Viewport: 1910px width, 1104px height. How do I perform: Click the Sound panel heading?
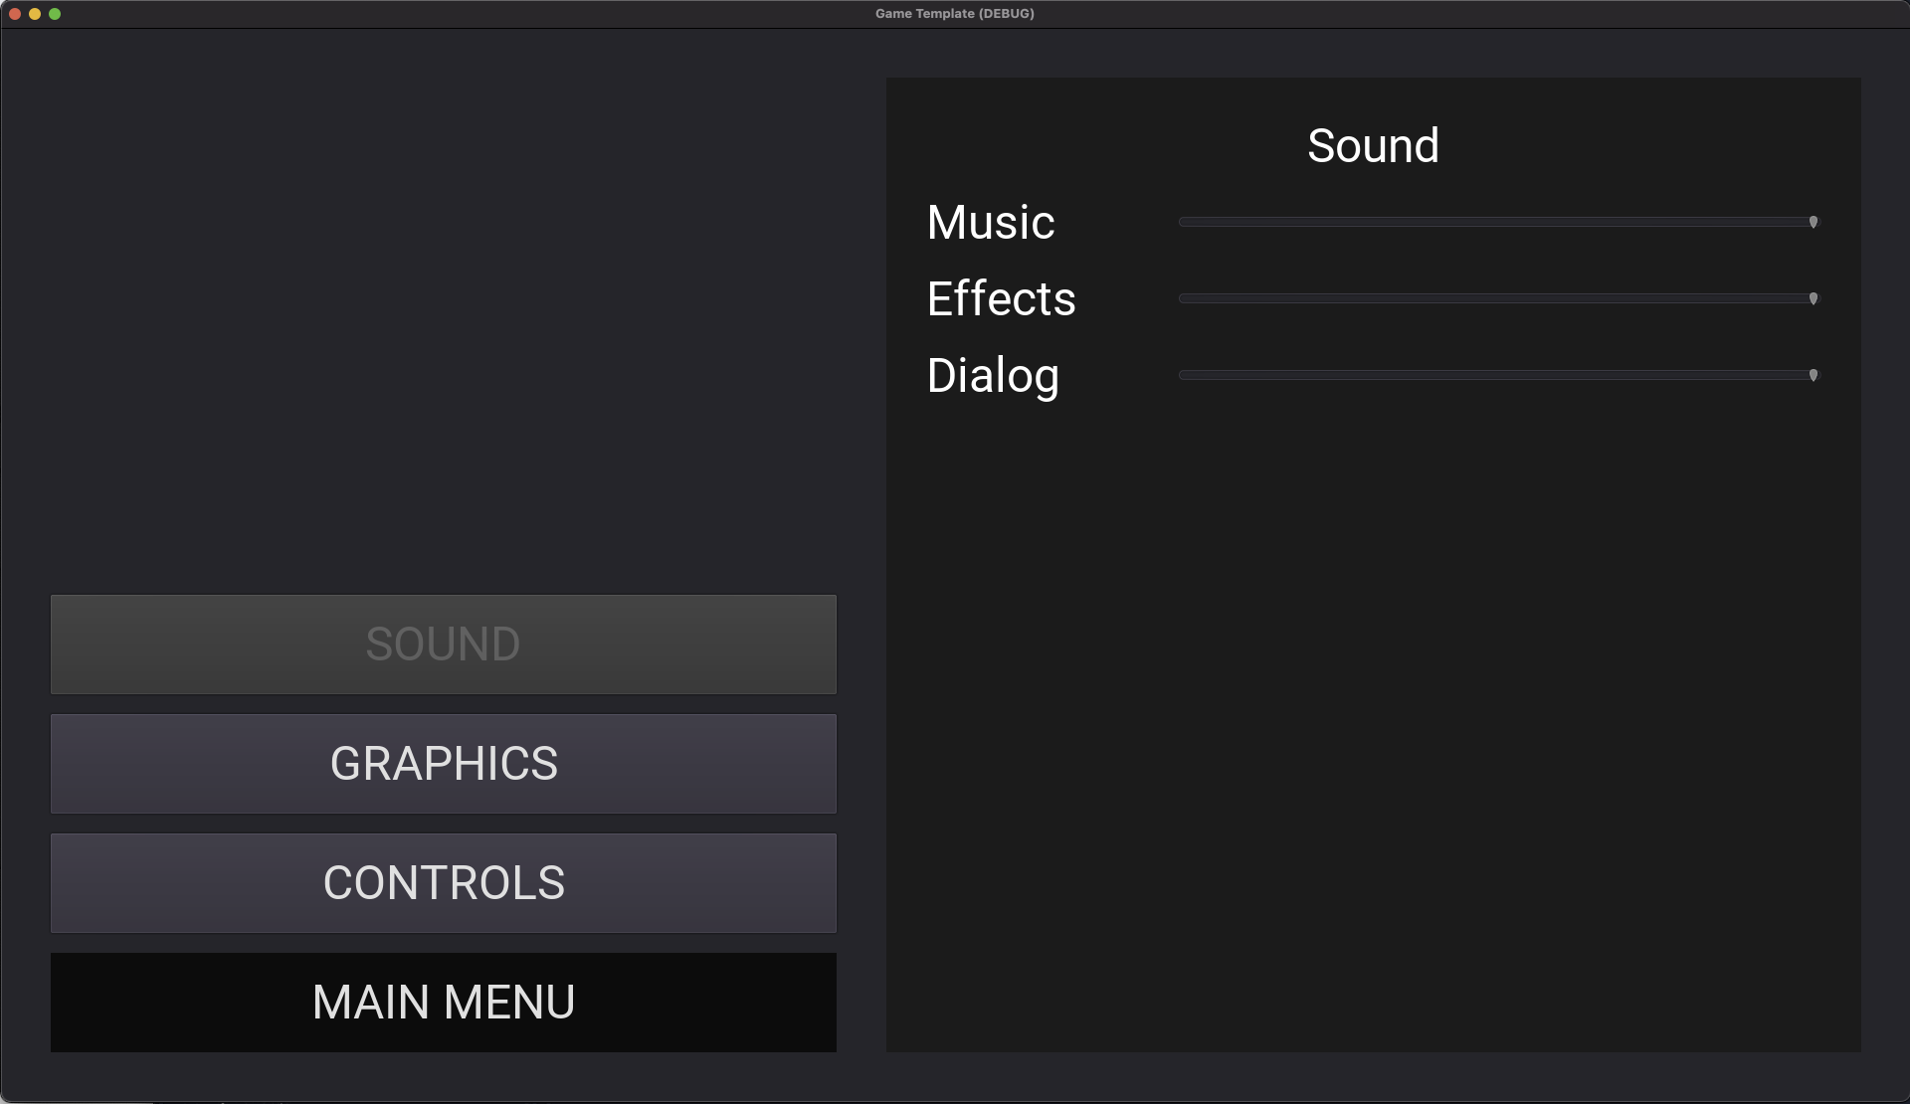tap(1373, 146)
